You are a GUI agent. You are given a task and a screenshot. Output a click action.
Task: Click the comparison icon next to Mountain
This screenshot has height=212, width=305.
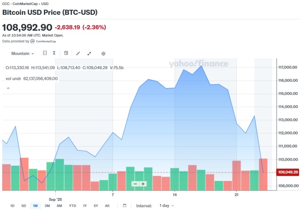pos(45,53)
